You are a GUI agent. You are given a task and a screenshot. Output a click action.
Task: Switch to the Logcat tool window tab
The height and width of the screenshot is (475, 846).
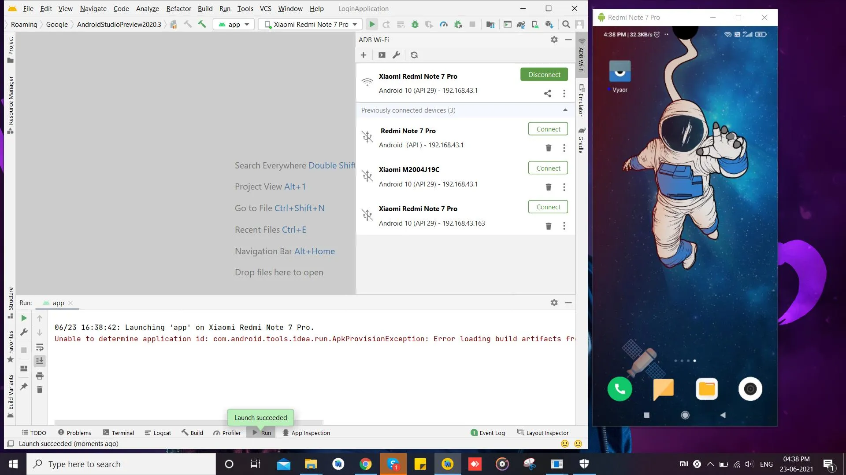click(158, 433)
